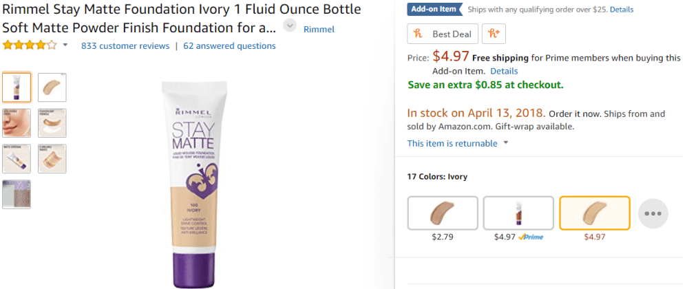Expand the product title chevron

pyautogui.click(x=290, y=26)
